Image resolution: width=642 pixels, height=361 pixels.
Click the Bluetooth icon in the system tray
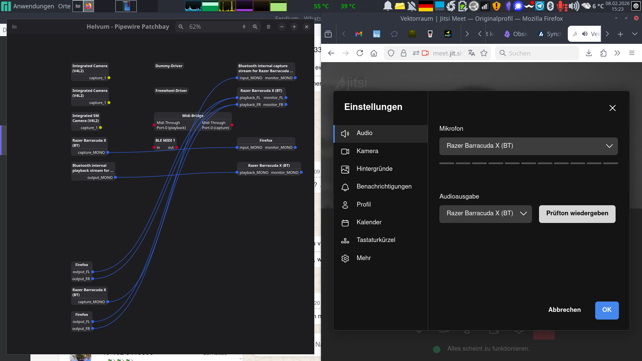(x=550, y=6)
